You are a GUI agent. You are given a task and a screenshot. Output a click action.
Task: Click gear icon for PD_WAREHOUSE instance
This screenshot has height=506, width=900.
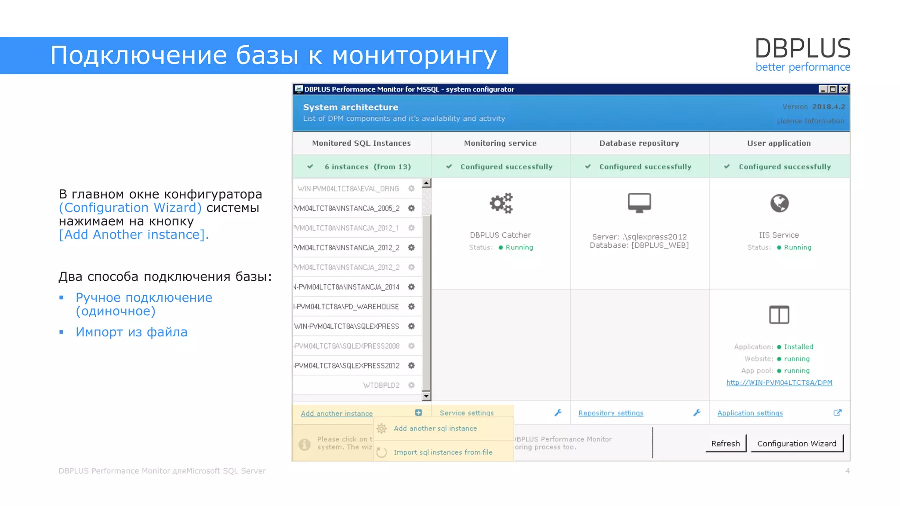click(411, 307)
